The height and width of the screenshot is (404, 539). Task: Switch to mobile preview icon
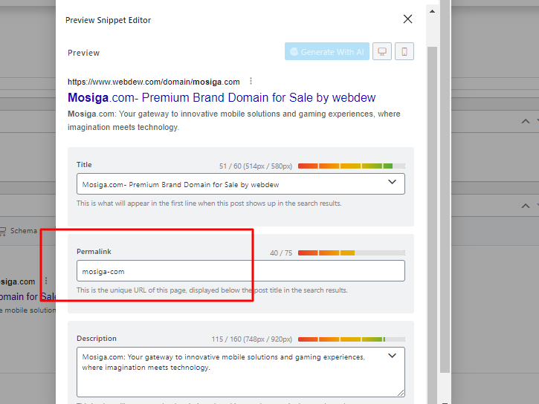pyautogui.click(x=404, y=51)
